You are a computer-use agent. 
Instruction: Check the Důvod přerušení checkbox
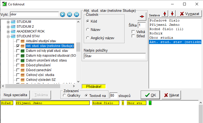click(18, 65)
